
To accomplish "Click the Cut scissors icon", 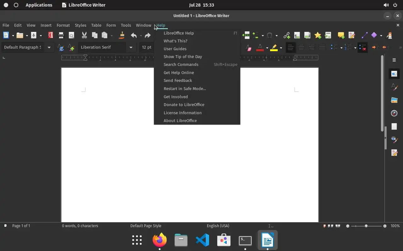I will 84,35.
